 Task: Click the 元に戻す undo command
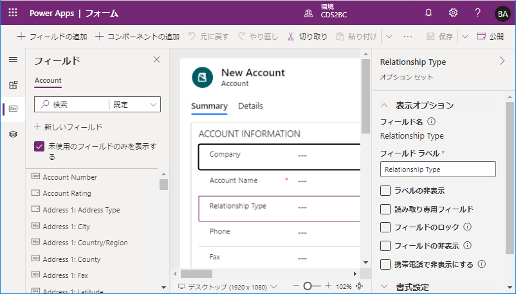(208, 37)
